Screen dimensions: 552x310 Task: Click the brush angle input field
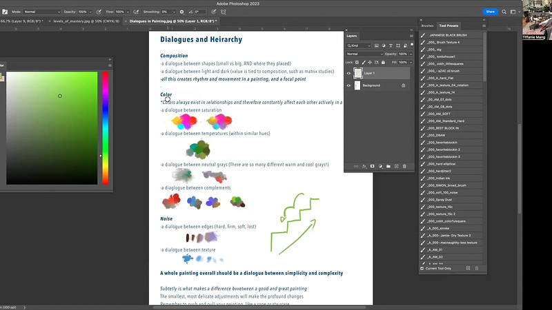pos(200,12)
